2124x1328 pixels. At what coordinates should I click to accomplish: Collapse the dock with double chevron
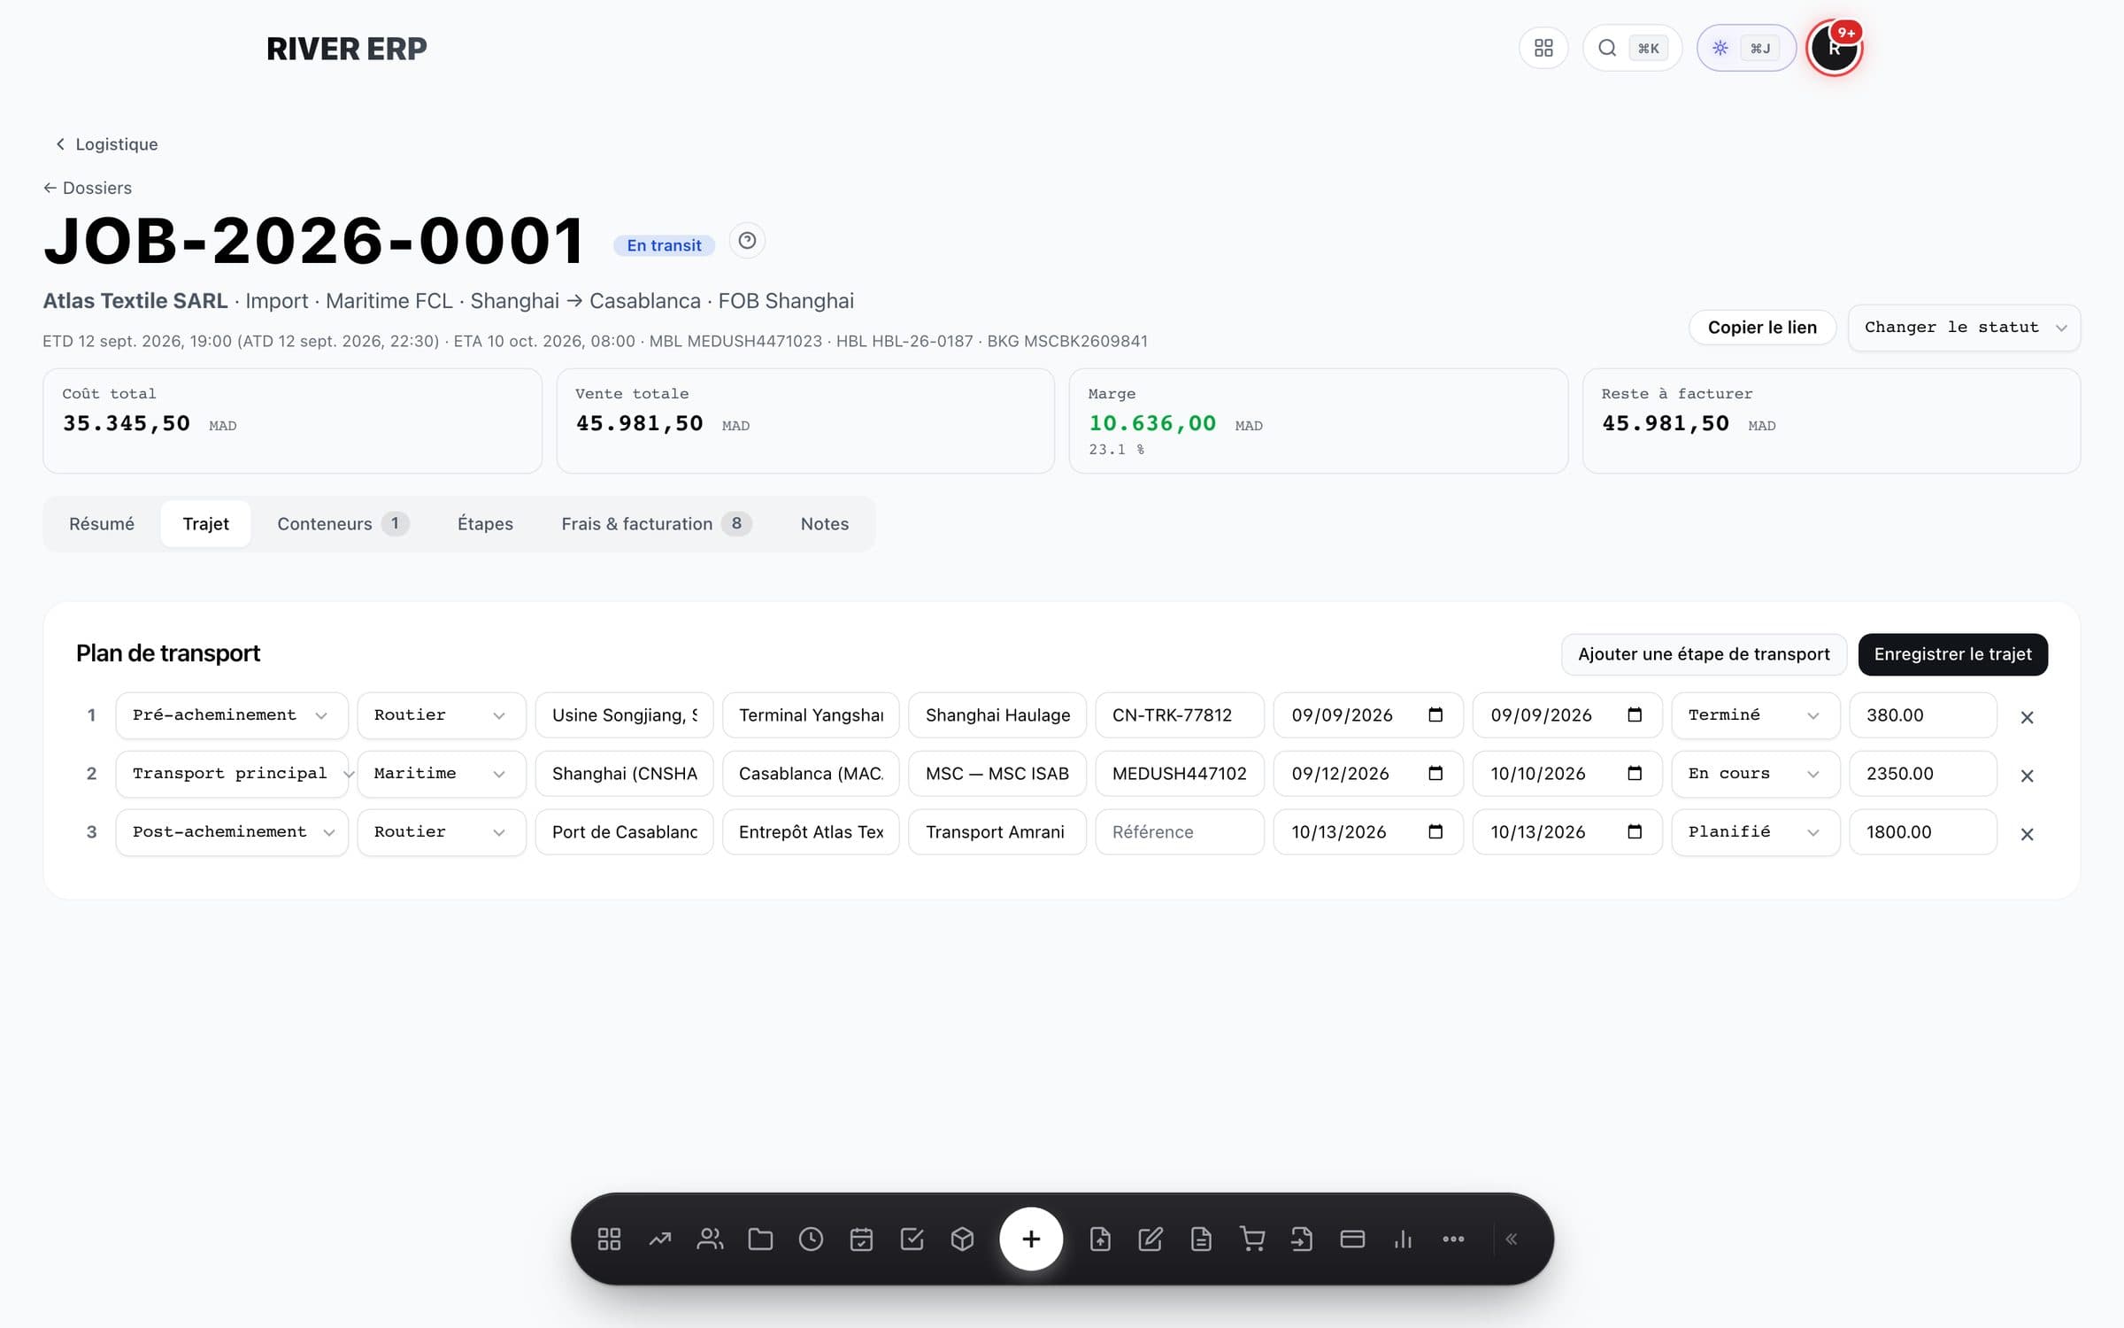point(1512,1239)
